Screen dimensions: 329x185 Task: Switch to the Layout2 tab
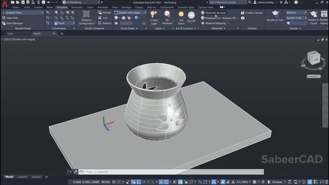tap(36, 177)
